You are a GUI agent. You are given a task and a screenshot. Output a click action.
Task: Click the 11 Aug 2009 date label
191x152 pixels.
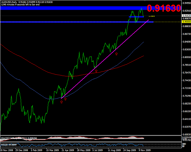click(x=114, y=150)
